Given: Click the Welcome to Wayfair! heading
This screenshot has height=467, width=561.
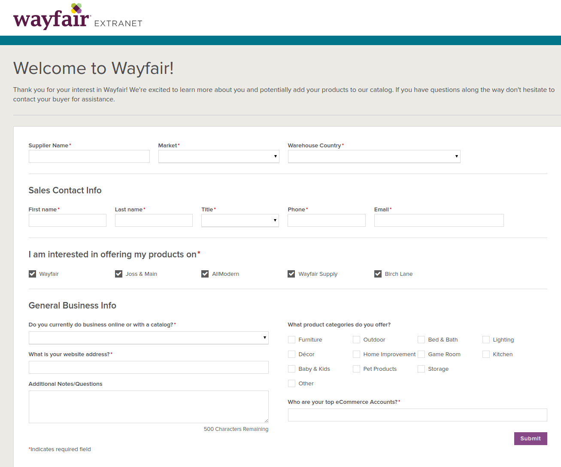Looking at the screenshot, I should pos(94,68).
